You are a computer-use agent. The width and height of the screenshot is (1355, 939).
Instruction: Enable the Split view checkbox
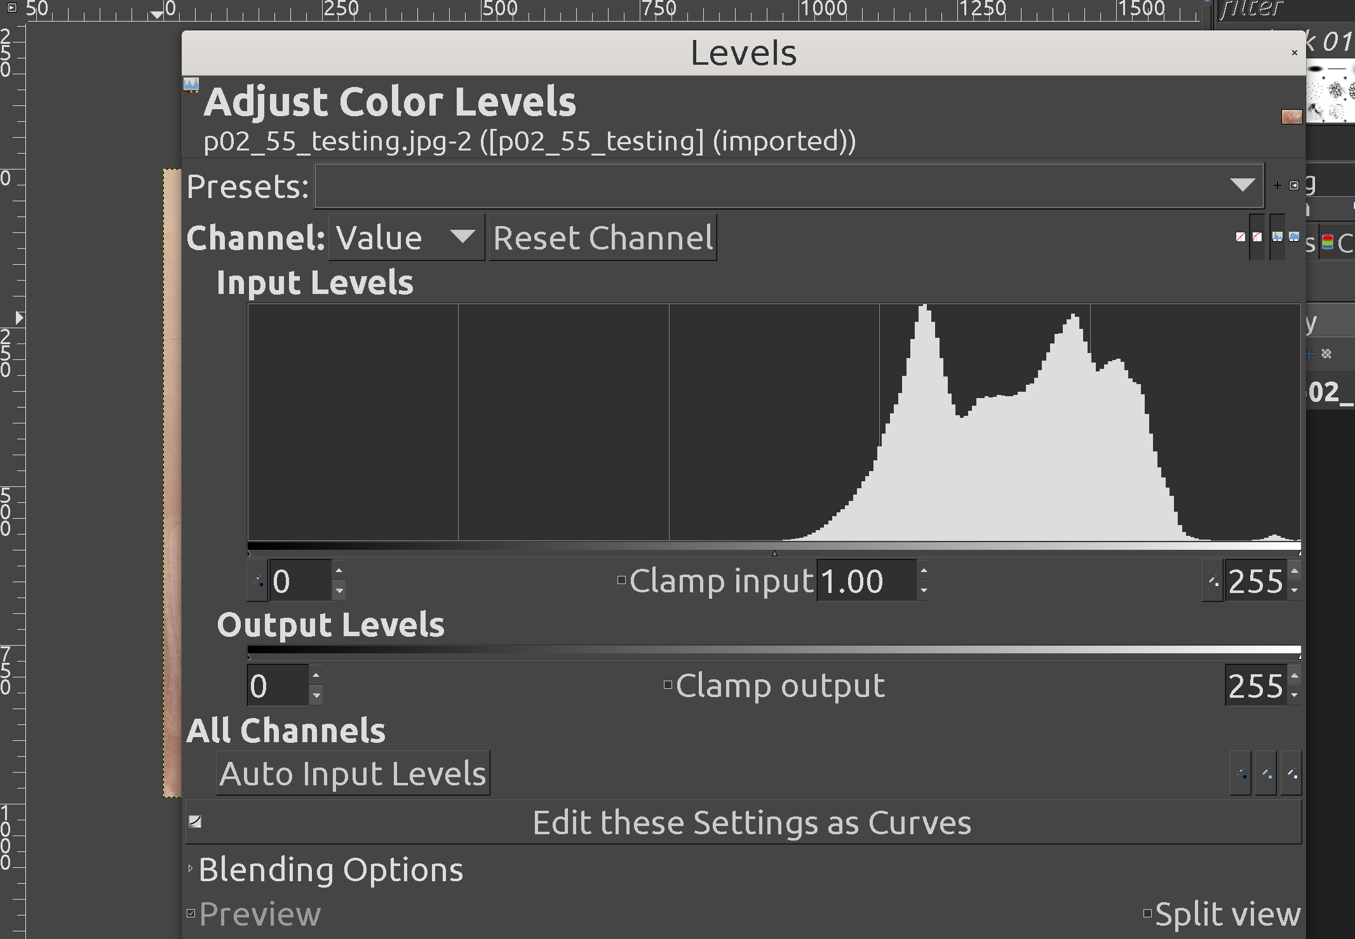point(1147,914)
